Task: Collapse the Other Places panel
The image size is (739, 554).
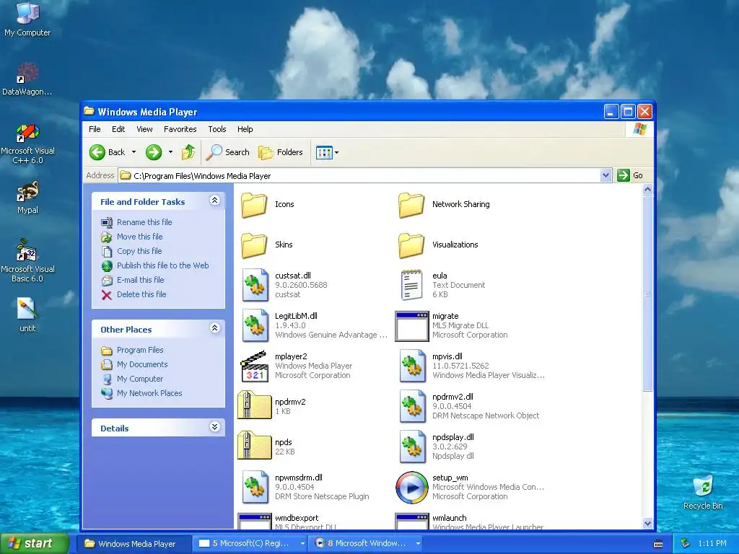Action: [x=215, y=328]
